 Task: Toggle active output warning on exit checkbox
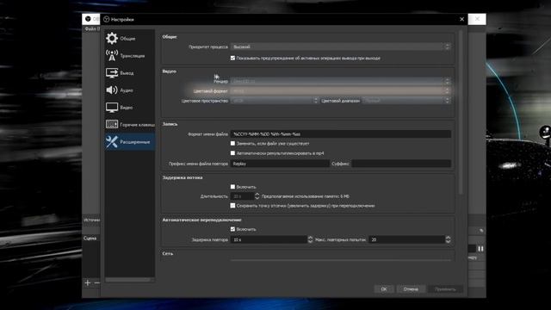pos(232,58)
